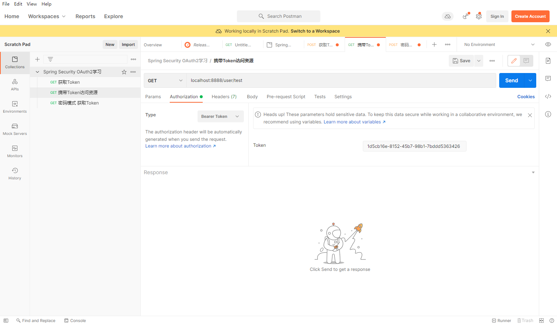557x325 pixels.
Task: Open the Collections sidebar panel
Action: (15, 63)
